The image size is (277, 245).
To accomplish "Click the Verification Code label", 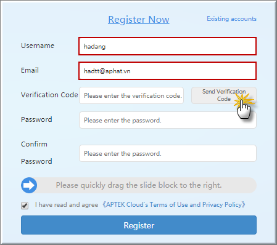I will [49, 95].
